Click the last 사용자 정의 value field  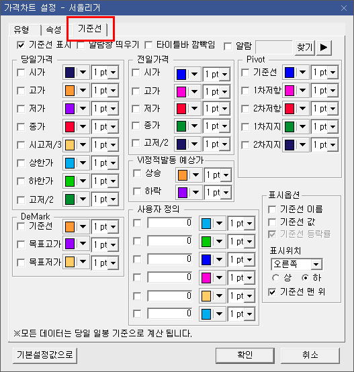[x=170, y=314]
